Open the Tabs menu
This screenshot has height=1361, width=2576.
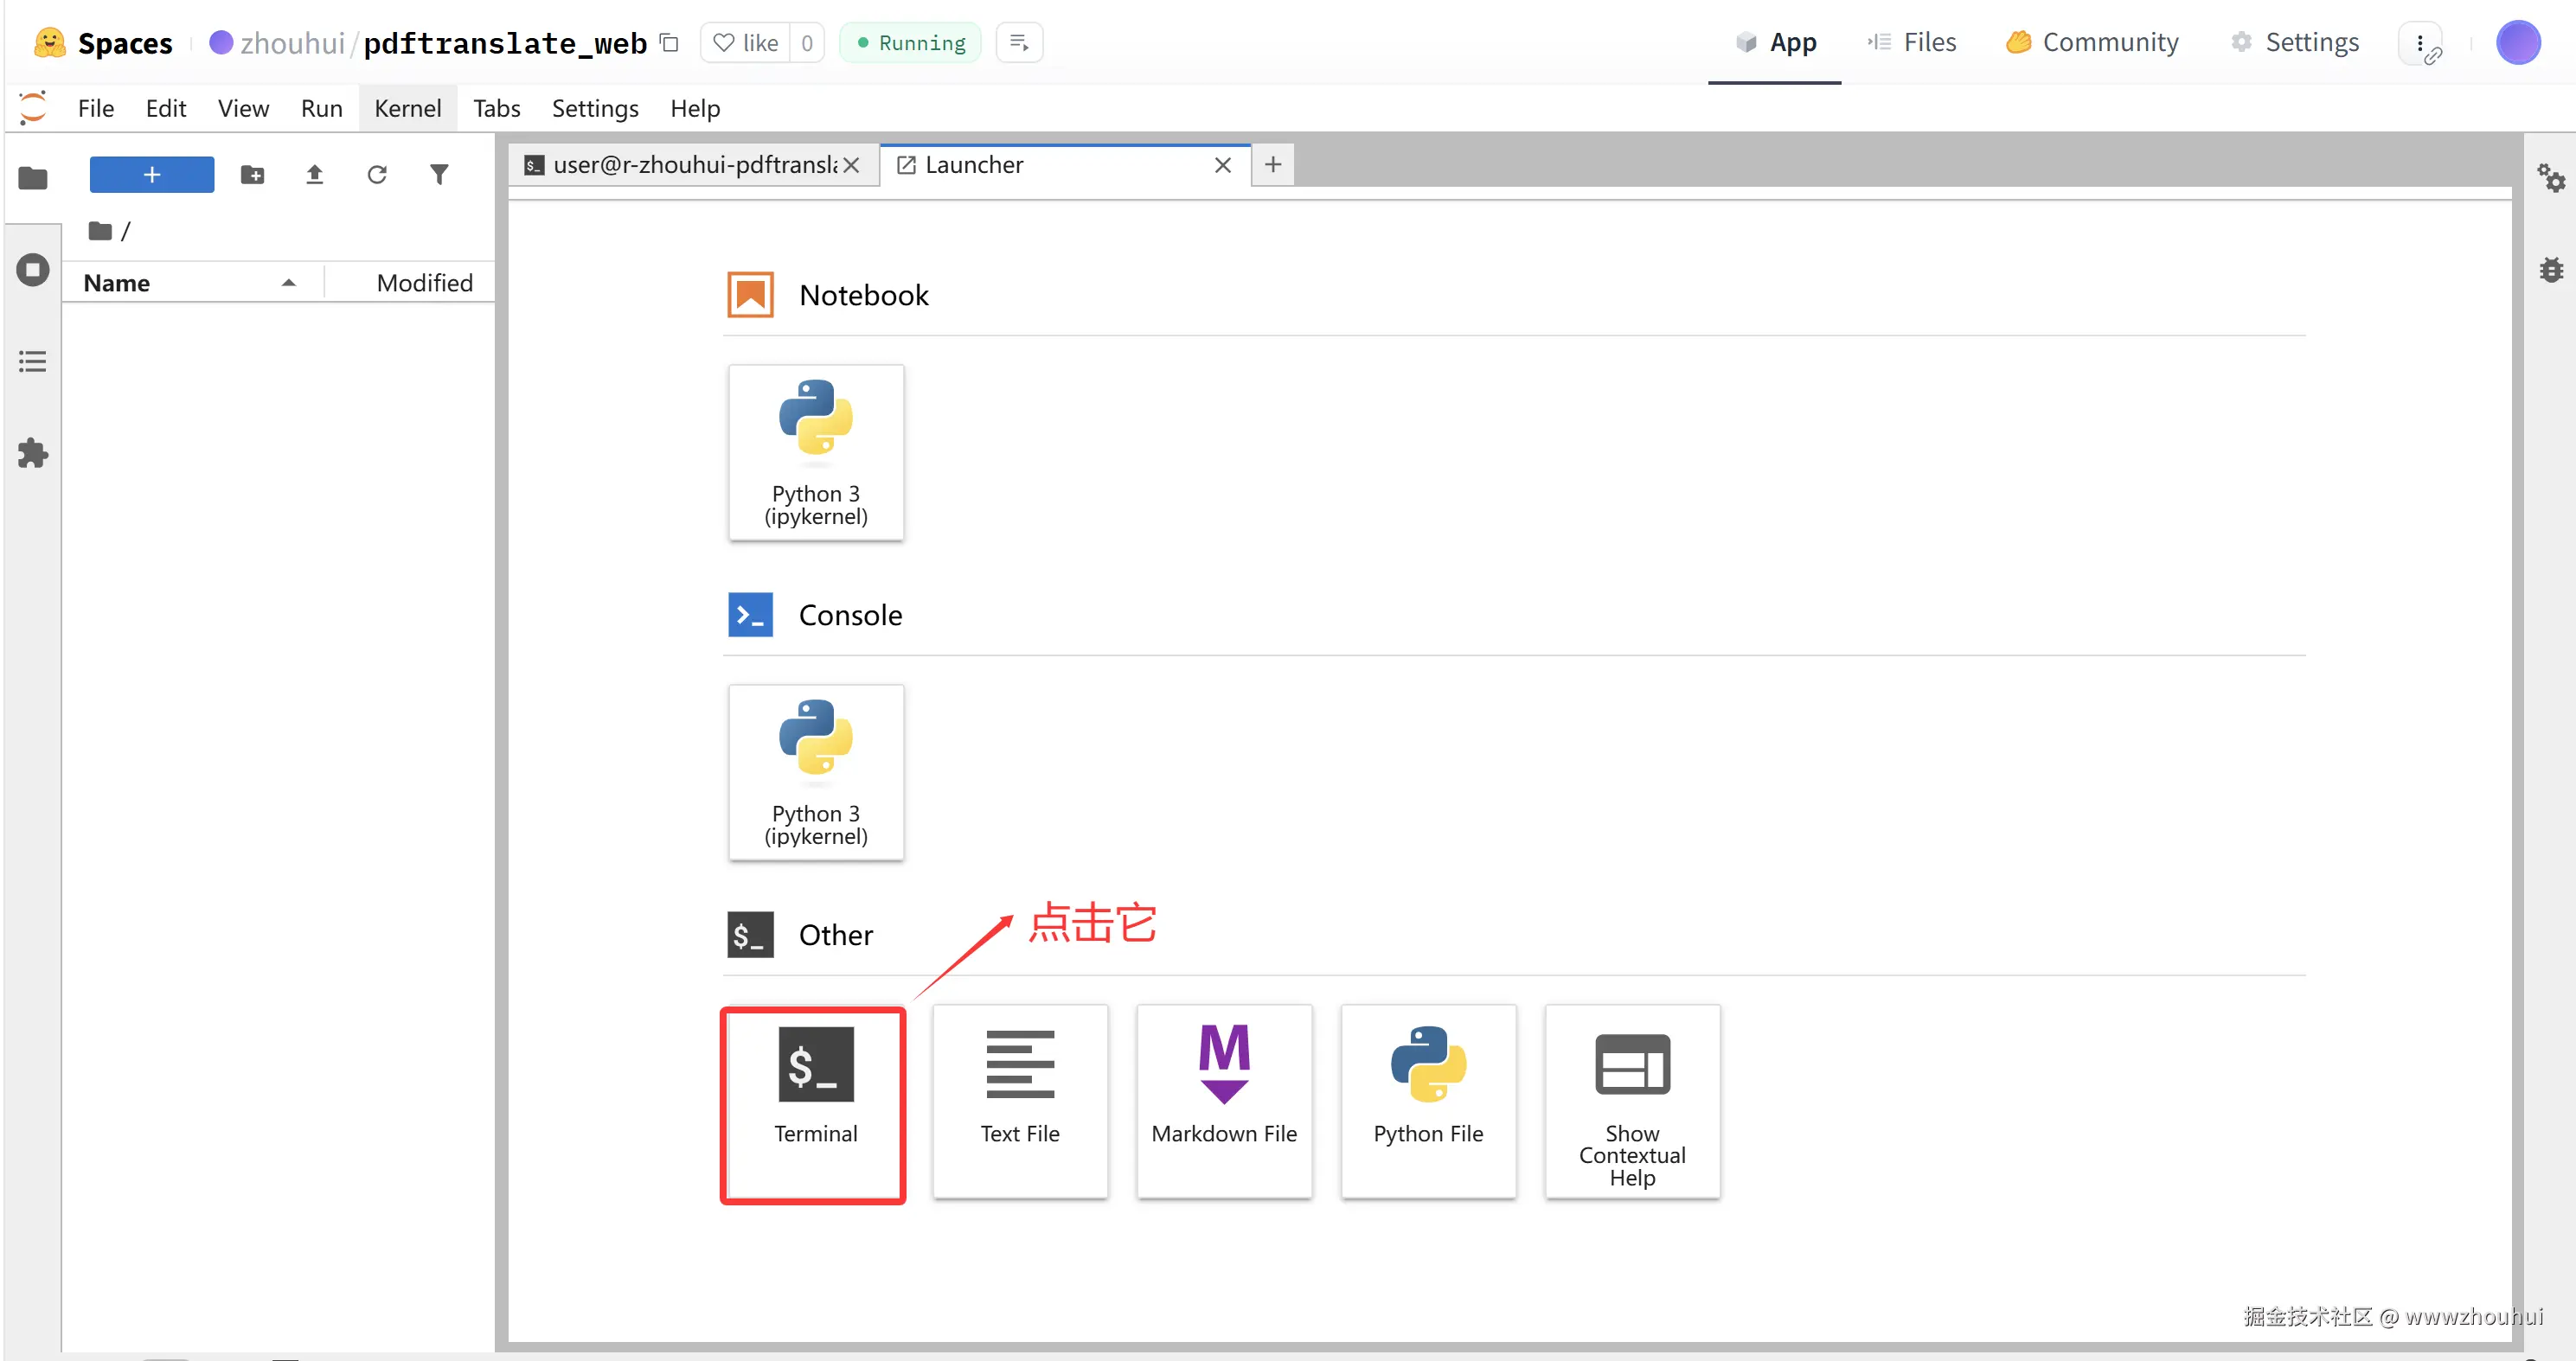pos(497,108)
